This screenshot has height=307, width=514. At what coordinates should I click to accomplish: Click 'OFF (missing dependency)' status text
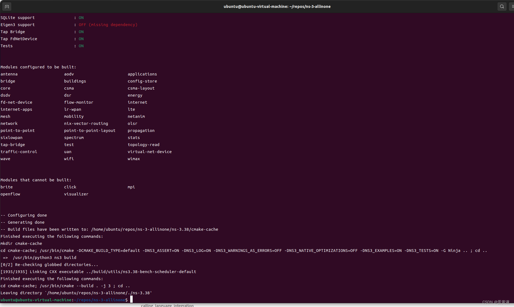pos(108,25)
